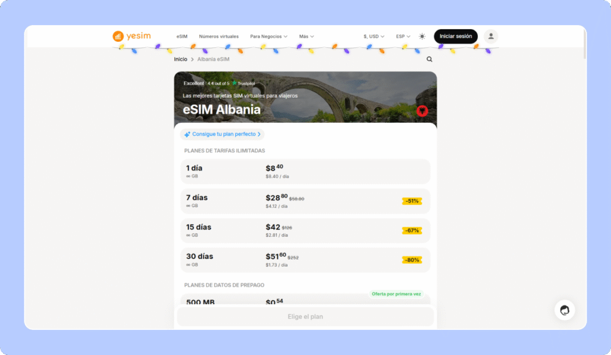611x355 pixels.
Task: Open the Más dropdown menu
Action: tap(306, 36)
